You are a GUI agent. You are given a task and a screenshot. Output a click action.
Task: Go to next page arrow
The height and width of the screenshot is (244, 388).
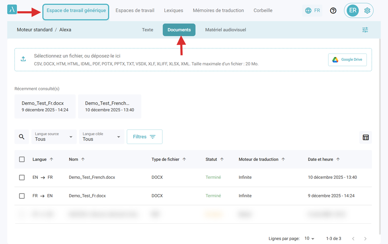pos(365,238)
